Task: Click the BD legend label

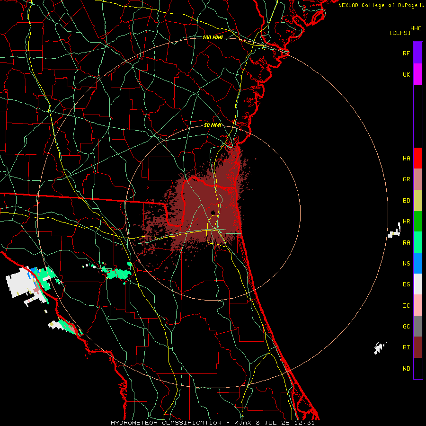Action: [407, 201]
